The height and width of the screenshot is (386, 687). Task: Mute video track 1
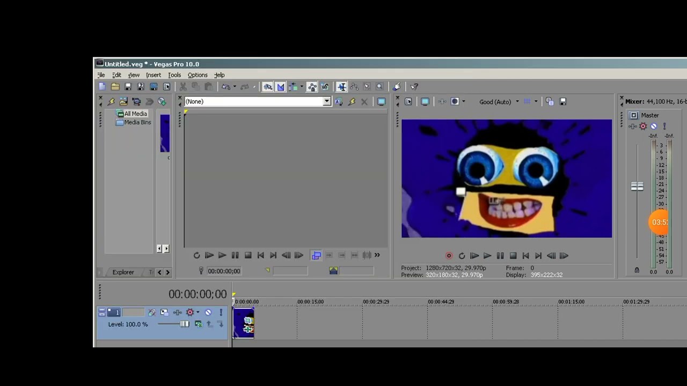[208, 312]
